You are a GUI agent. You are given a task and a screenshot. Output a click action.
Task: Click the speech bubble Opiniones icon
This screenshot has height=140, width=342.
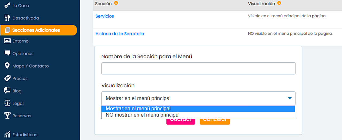click(7, 53)
